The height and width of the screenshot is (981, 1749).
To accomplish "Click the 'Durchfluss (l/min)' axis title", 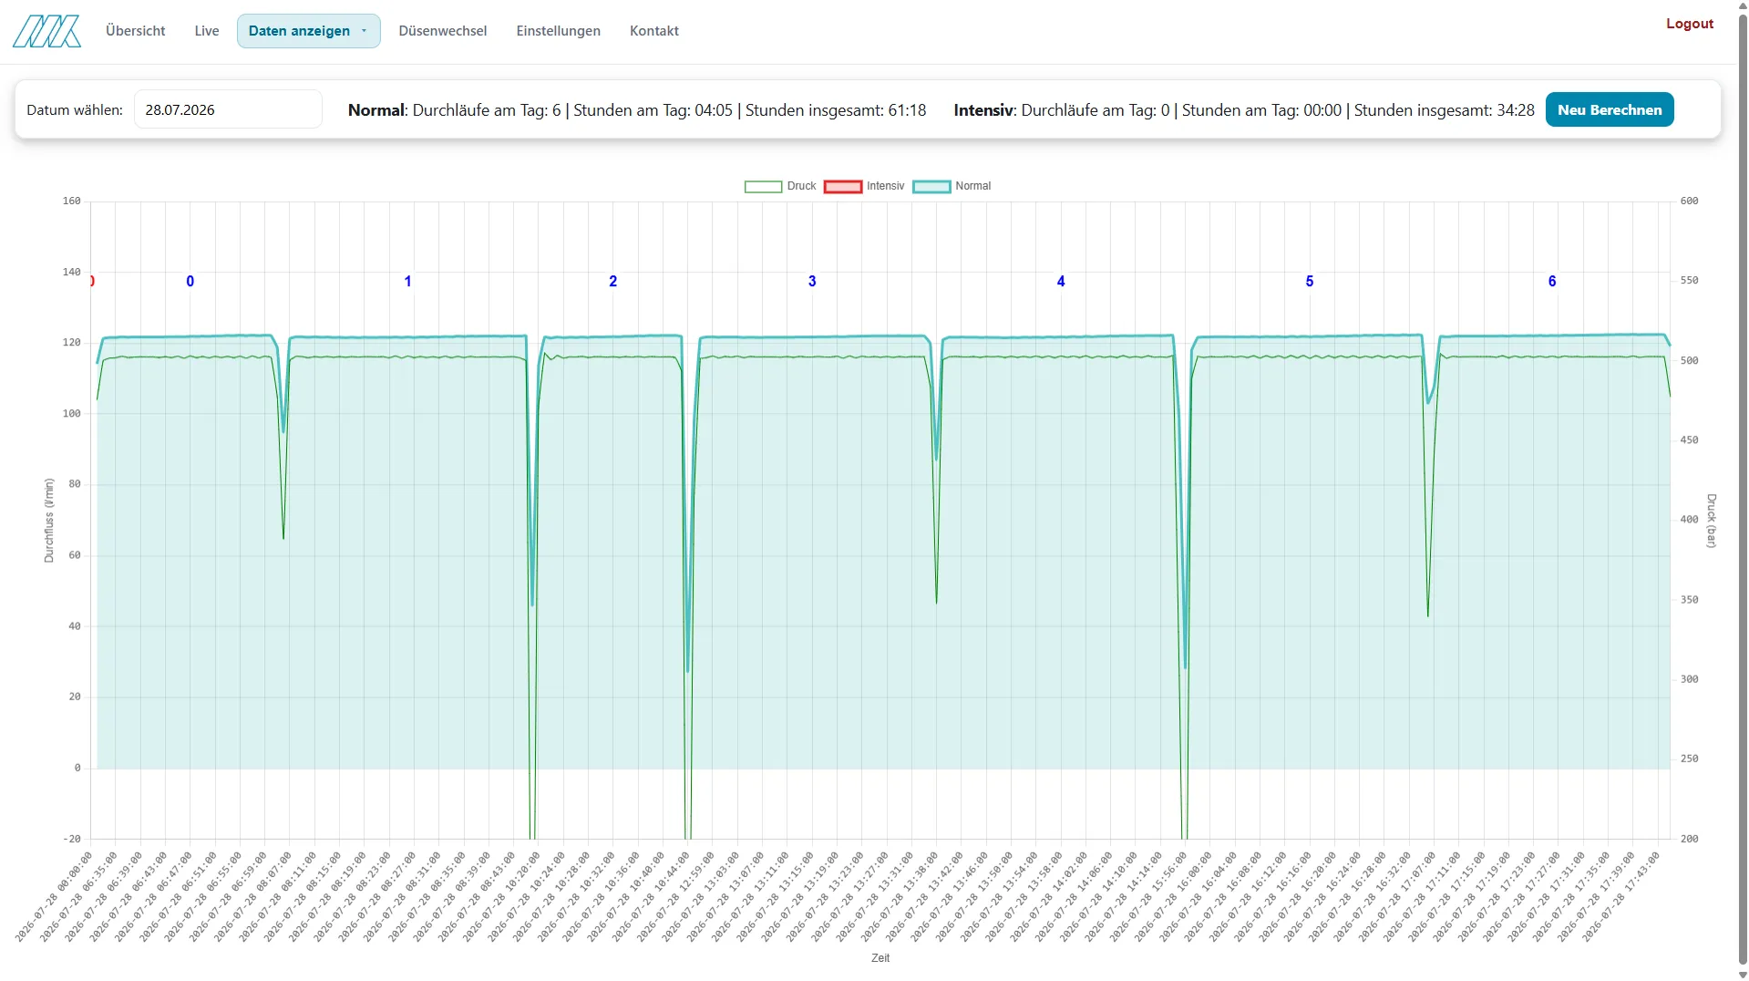I will click(49, 521).
